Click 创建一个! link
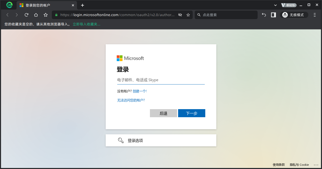The width and height of the screenshot is (322, 169). (x=140, y=91)
